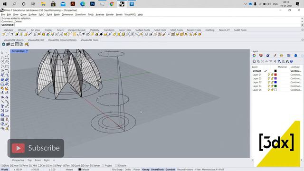The image size is (304, 171).
Task: Open Continuous linetype dropdown for Layer 01
Action: (296, 75)
